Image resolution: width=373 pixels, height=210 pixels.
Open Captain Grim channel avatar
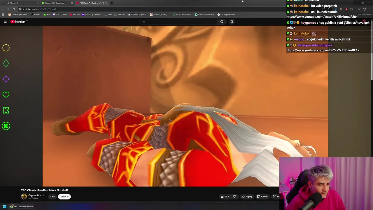(x=24, y=197)
